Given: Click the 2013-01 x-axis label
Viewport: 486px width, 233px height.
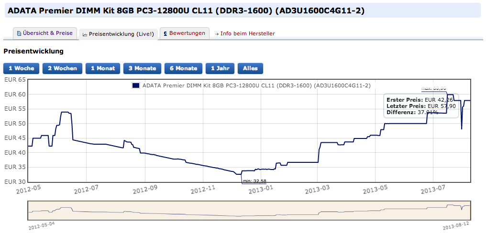Looking at the screenshot, I should [260, 190].
